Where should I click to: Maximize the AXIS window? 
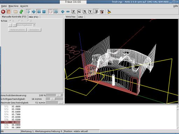(x=174, y=2)
